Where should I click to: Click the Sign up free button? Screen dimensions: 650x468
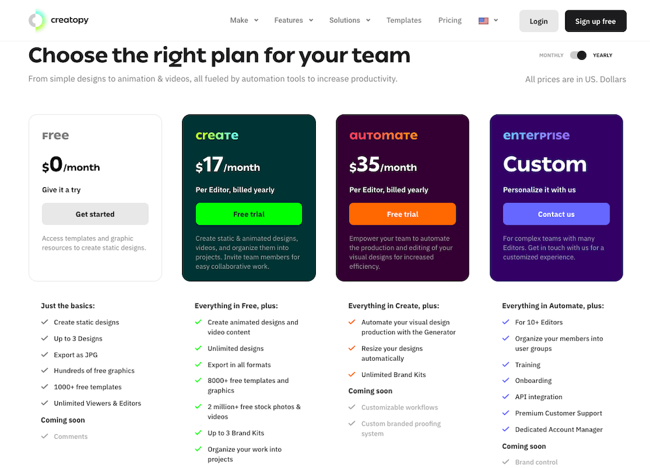(x=595, y=21)
